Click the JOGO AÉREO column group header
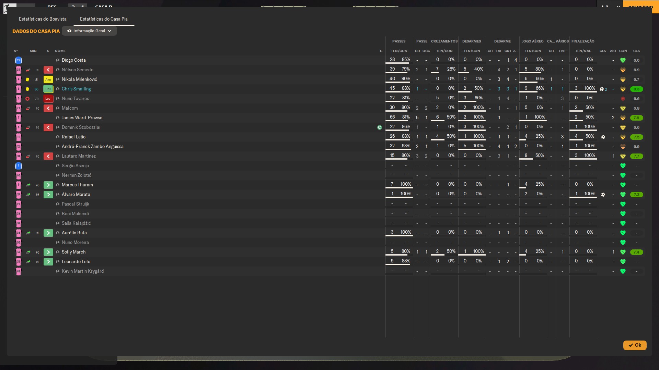 click(533, 41)
